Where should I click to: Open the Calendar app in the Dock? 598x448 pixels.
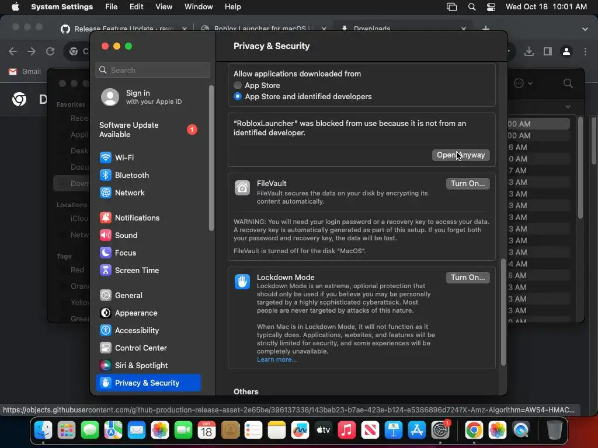tap(207, 430)
